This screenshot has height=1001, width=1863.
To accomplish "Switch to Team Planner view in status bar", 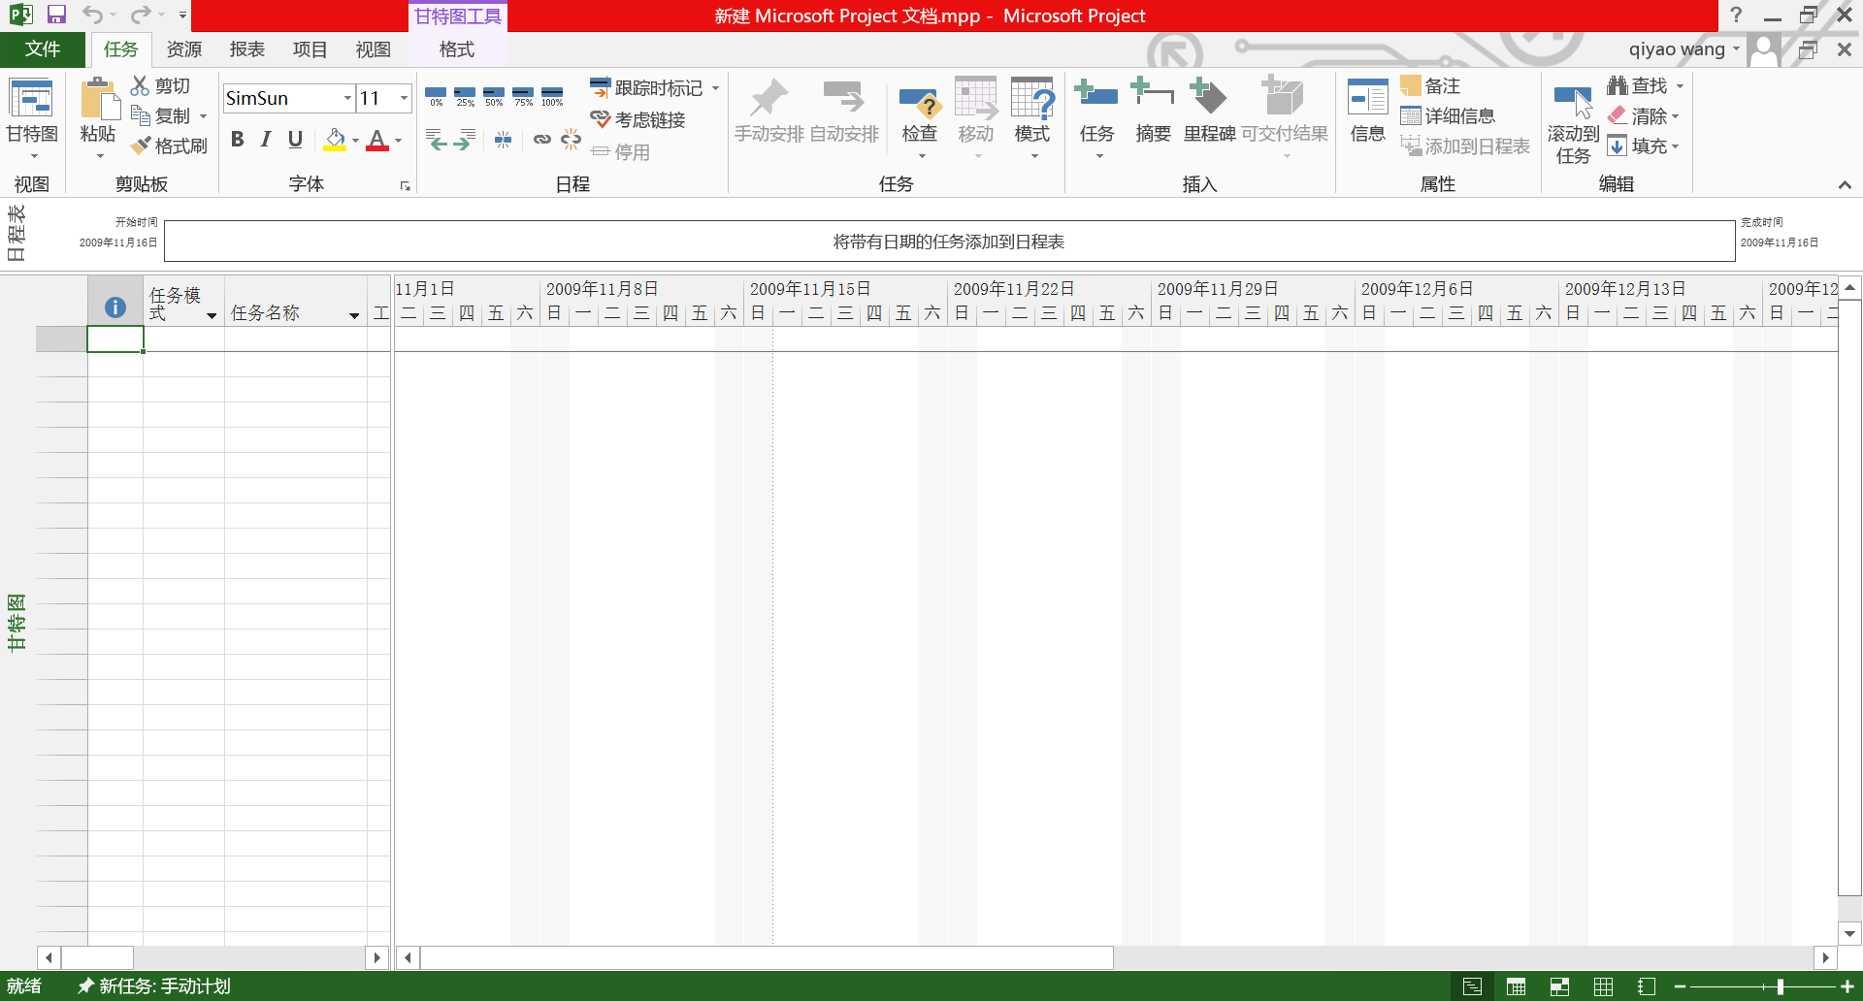I will coord(1559,986).
